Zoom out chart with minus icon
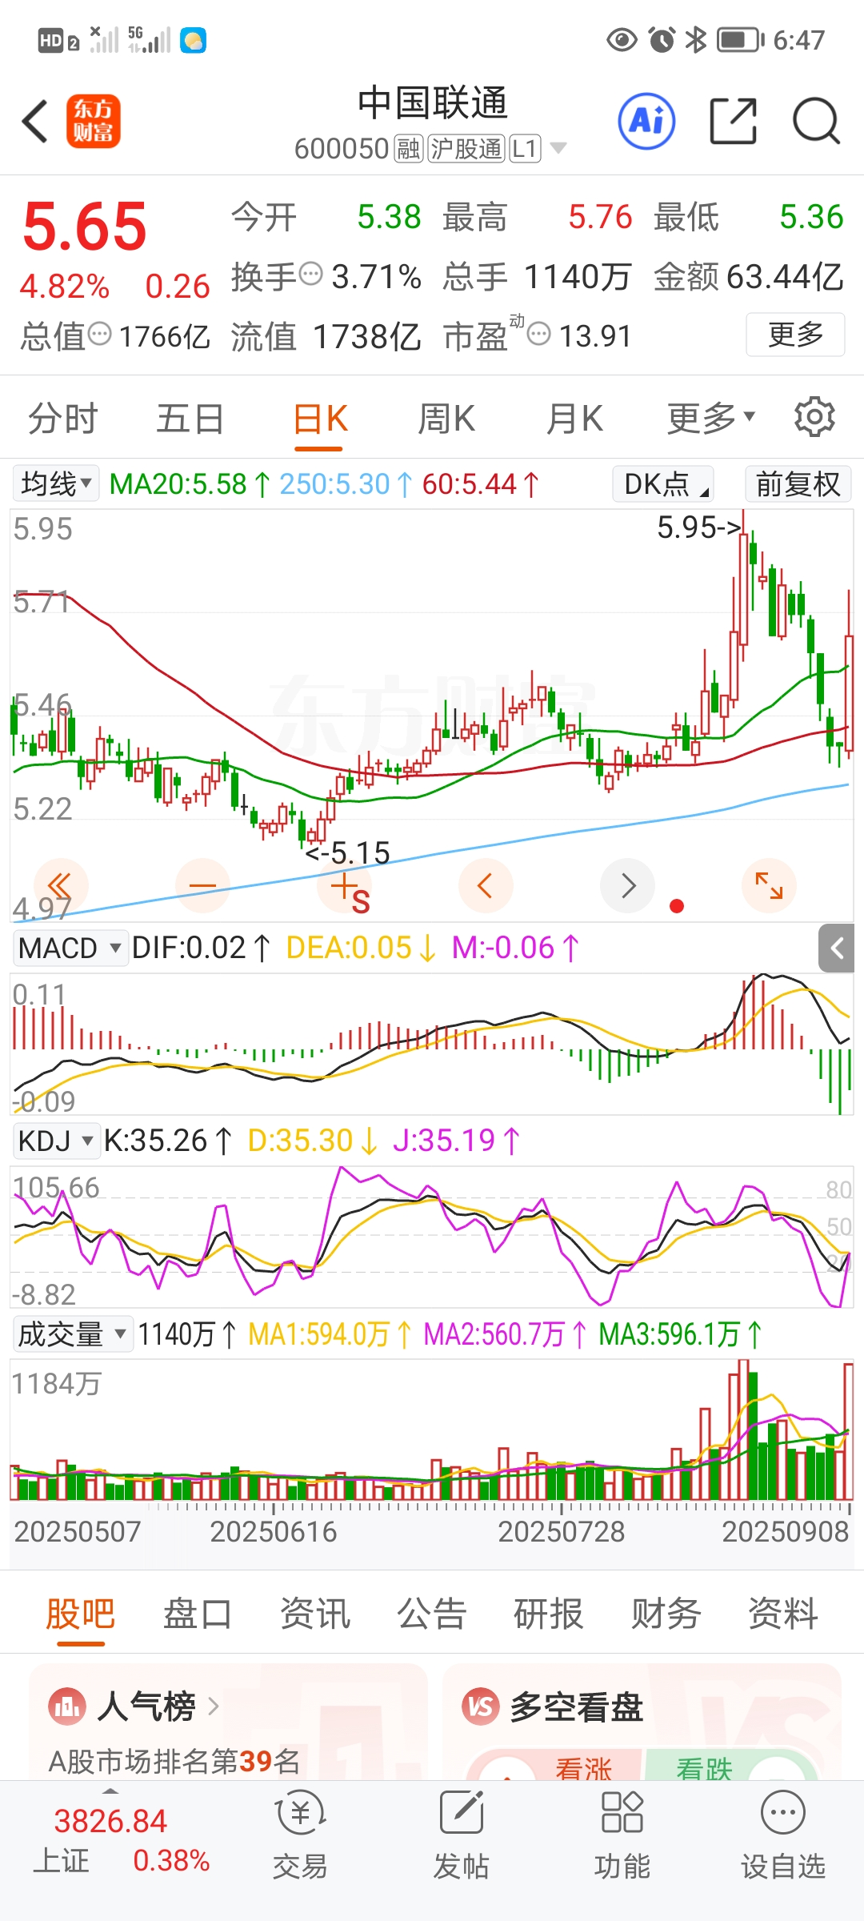 tap(202, 885)
